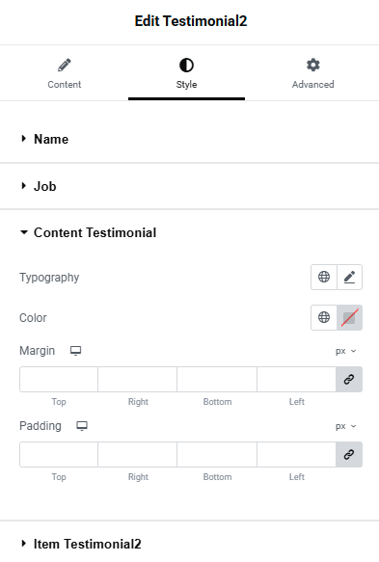Screen dimensions: 379x562
Task: Click the Margin Top input field
Action: pos(59,379)
